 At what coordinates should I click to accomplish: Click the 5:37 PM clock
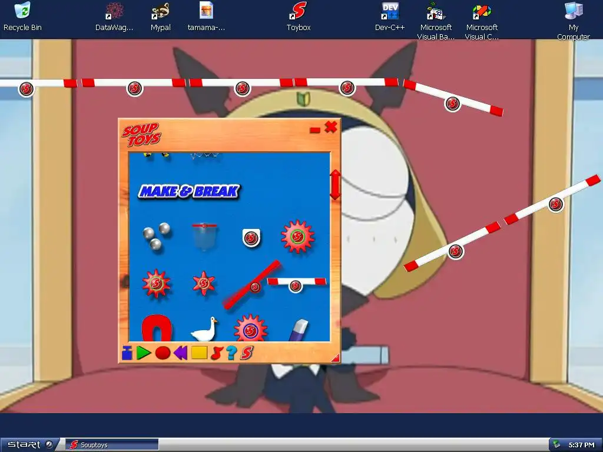click(x=581, y=445)
